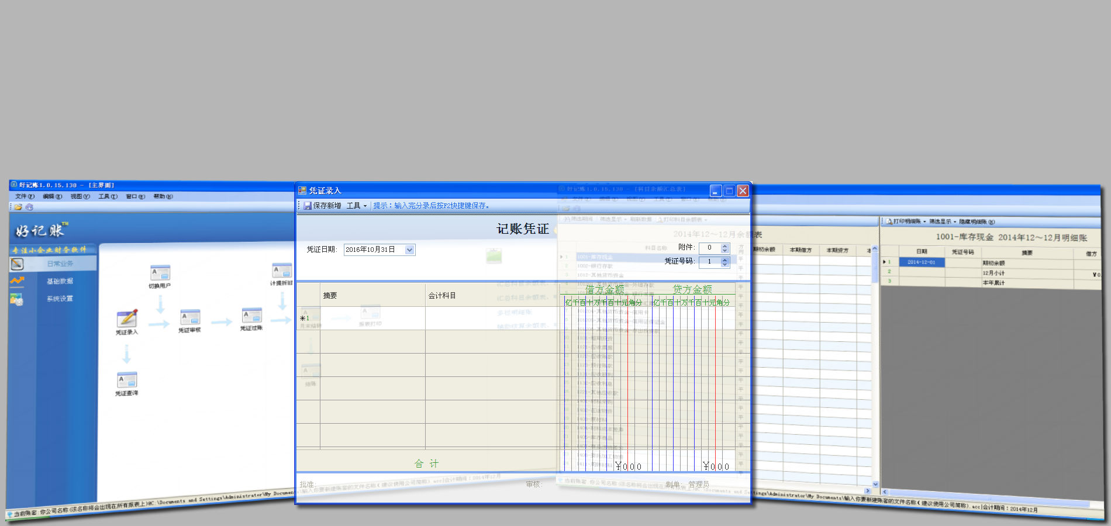Increase the 附件 count with up arrow
This screenshot has width=1111, height=526.
point(725,245)
